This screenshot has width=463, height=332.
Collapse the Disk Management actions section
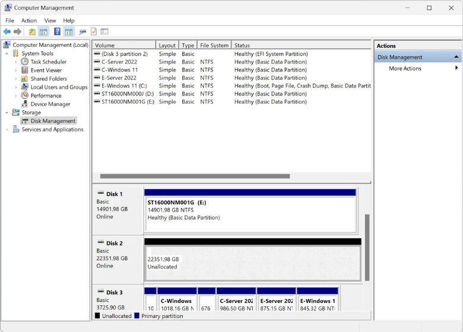[456, 56]
